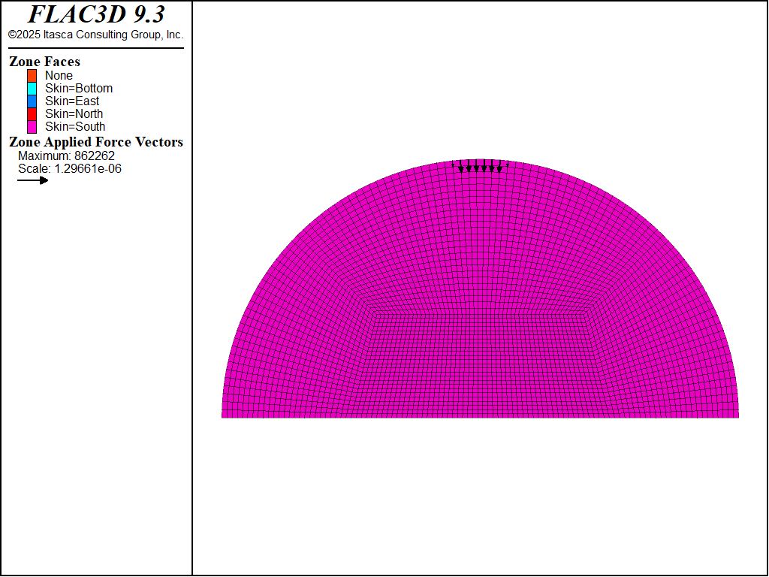Select the Zone Applied Force Vectors heading
This screenshot has width=769, height=577.
point(95,142)
